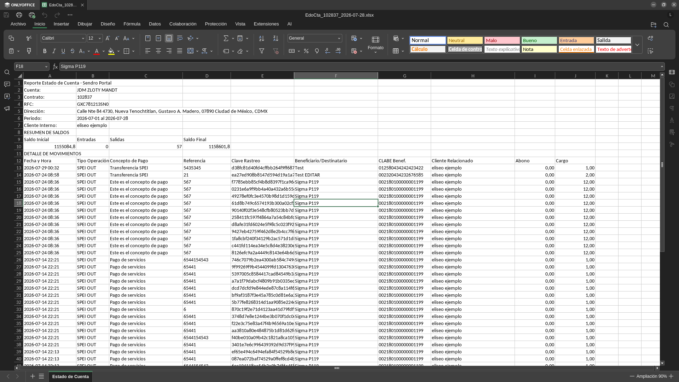
Task: Click the vertical scrollbar down arrow
Action: point(662,363)
